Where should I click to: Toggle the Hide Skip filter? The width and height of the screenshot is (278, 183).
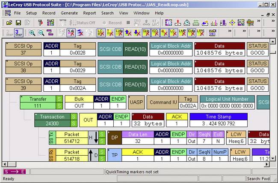[146, 33]
